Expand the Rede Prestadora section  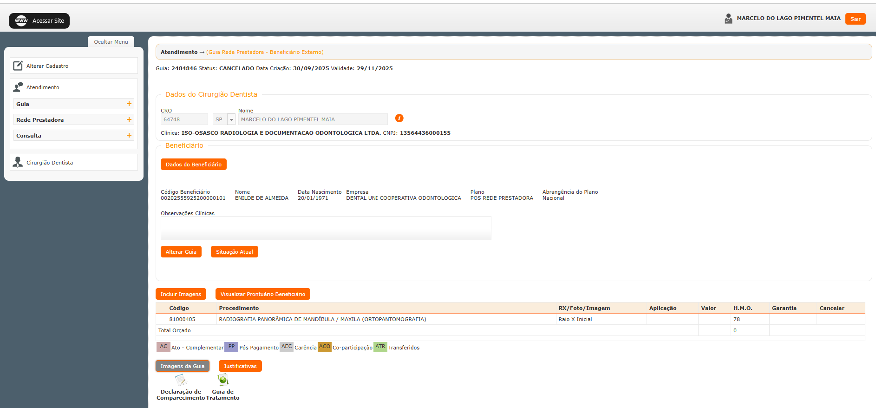tap(129, 119)
